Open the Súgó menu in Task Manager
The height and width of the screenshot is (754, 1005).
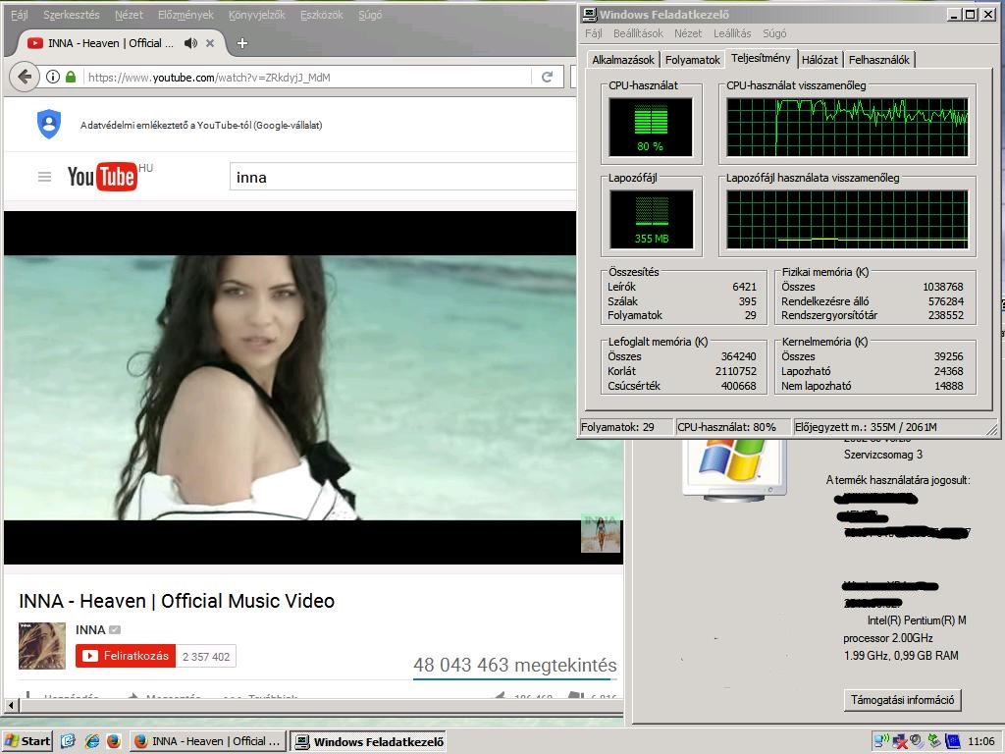point(774,33)
